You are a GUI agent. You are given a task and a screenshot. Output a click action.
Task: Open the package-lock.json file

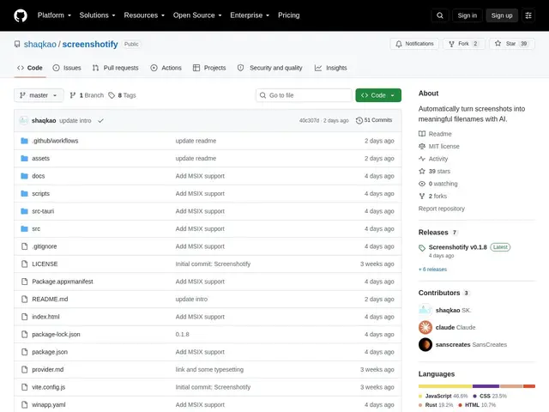click(x=56, y=334)
